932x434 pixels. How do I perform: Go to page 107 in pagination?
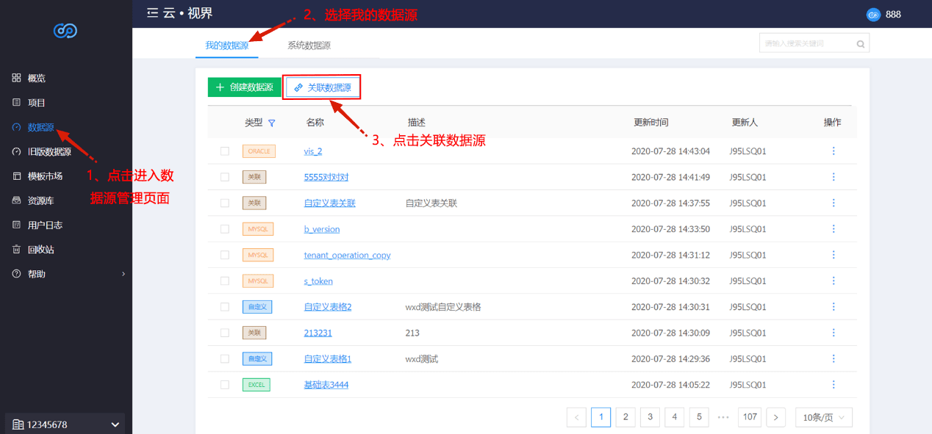pyautogui.click(x=750, y=417)
